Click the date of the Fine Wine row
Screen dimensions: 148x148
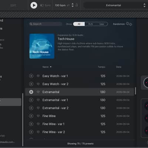coord(123,116)
